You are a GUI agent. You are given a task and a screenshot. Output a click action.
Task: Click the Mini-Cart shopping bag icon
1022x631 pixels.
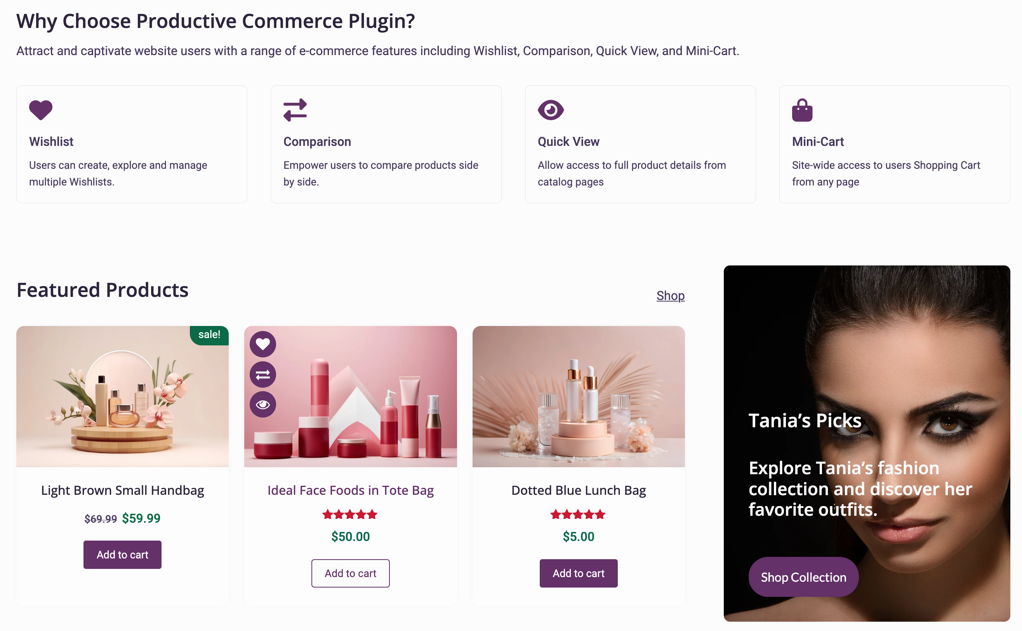[801, 110]
